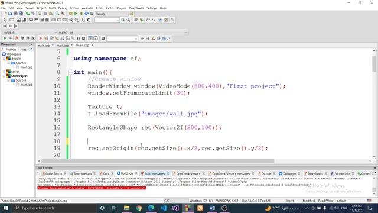Toggle bookmark with red flag icon
The width and height of the screenshot is (378, 213).
pos(17,38)
